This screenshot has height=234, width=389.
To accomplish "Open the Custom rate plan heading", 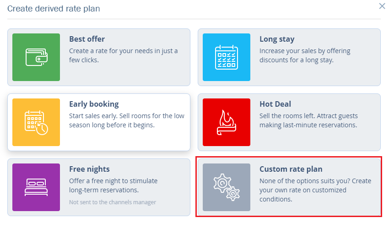I will pos(291,169).
